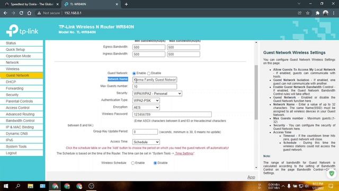Open Windows taskbar search
The width and height of the screenshot is (339, 191).
pyautogui.click(x=18, y=186)
